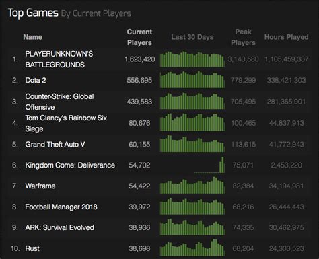Click peak players value 68,204
The width and height of the screenshot is (319, 259).
click(243, 248)
